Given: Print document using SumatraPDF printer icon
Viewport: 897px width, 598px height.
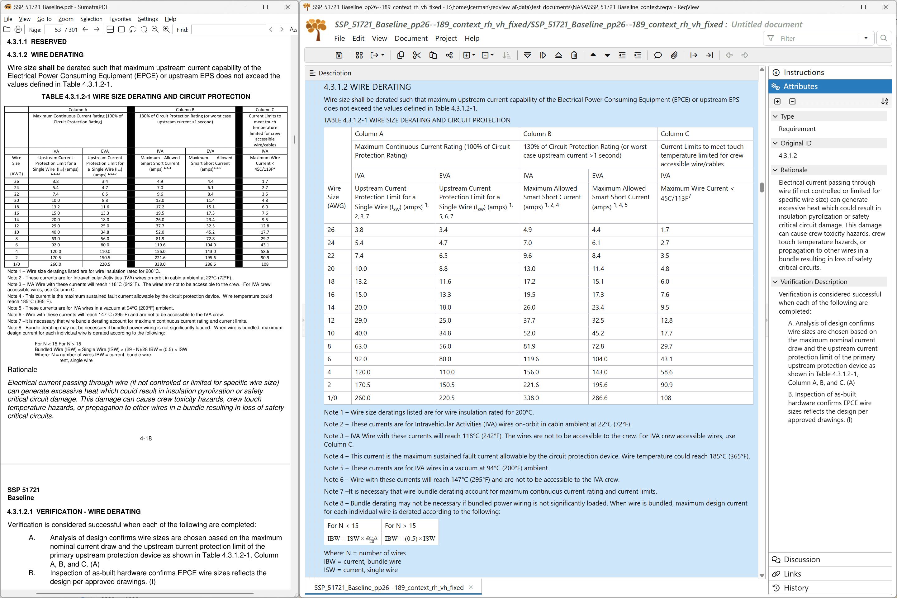Looking at the screenshot, I should click(x=18, y=29).
